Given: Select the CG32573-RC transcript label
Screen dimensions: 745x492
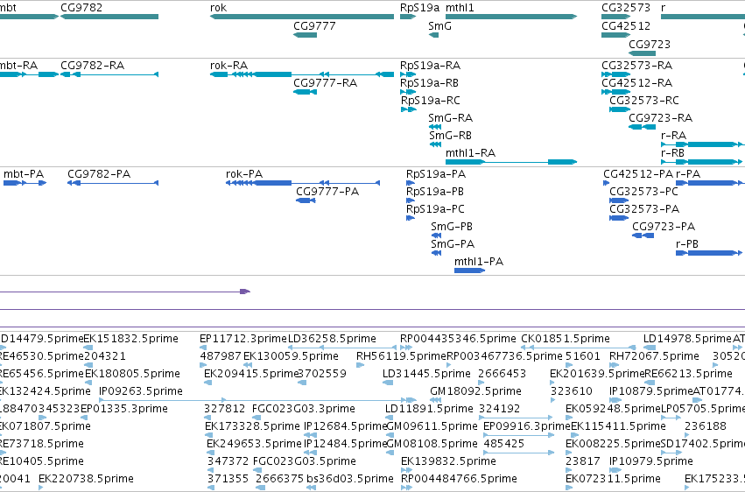Looking at the screenshot, I should [x=643, y=100].
